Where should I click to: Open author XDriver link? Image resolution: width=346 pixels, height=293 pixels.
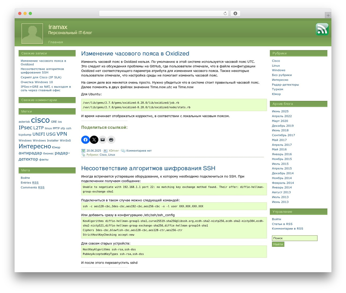(114, 151)
